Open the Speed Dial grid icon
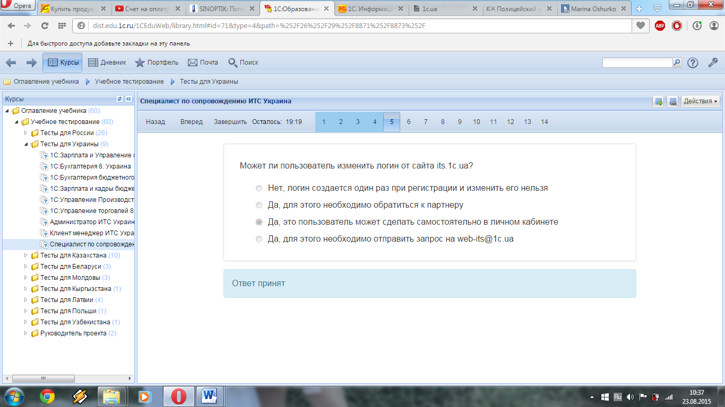The image size is (725, 407). pyautogui.click(x=62, y=26)
